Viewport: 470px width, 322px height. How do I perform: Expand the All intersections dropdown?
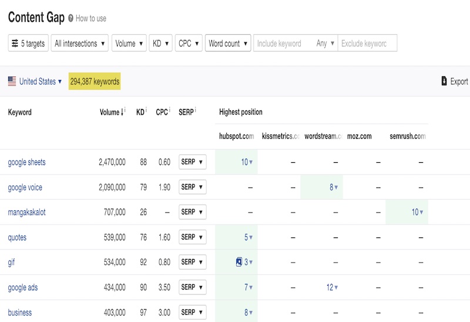(x=79, y=43)
